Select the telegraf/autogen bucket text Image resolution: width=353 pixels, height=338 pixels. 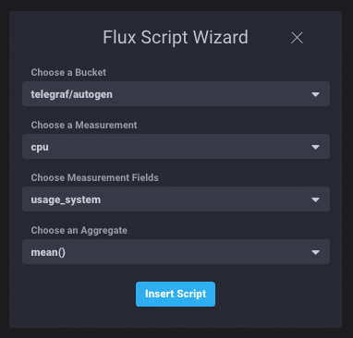point(71,94)
